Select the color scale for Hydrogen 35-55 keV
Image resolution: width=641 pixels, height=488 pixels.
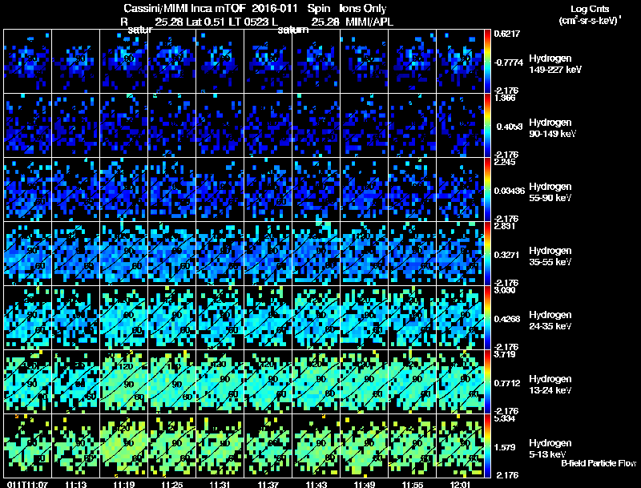(x=488, y=253)
